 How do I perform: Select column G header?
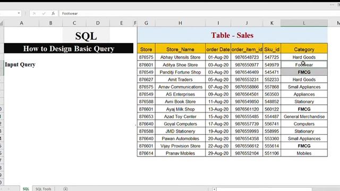coord(147,23)
